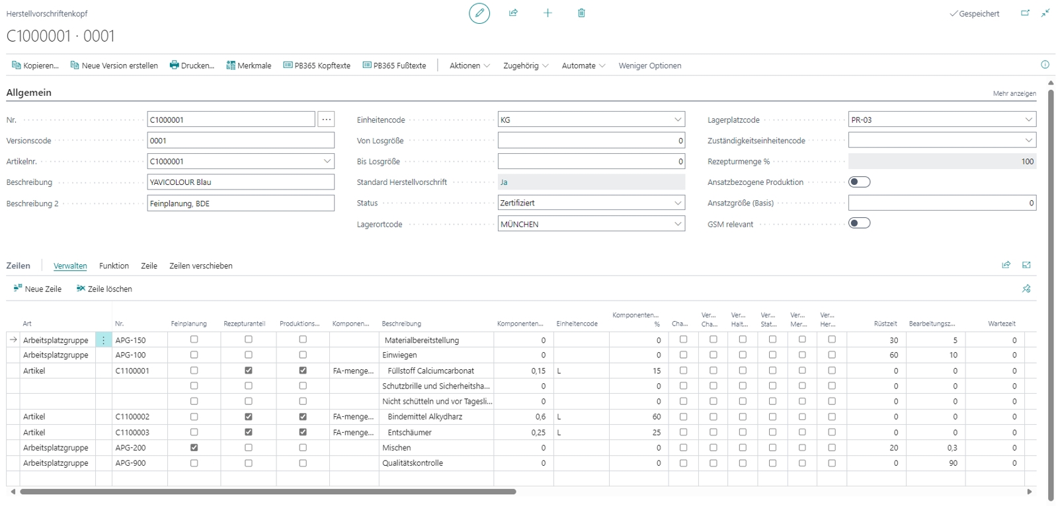The width and height of the screenshot is (1058, 506).
Task: Click the Drucken printer toolbar item
Action: [192, 65]
